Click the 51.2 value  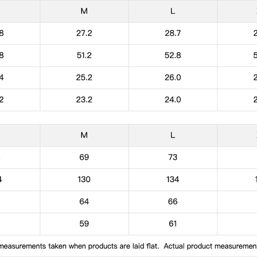point(84,56)
